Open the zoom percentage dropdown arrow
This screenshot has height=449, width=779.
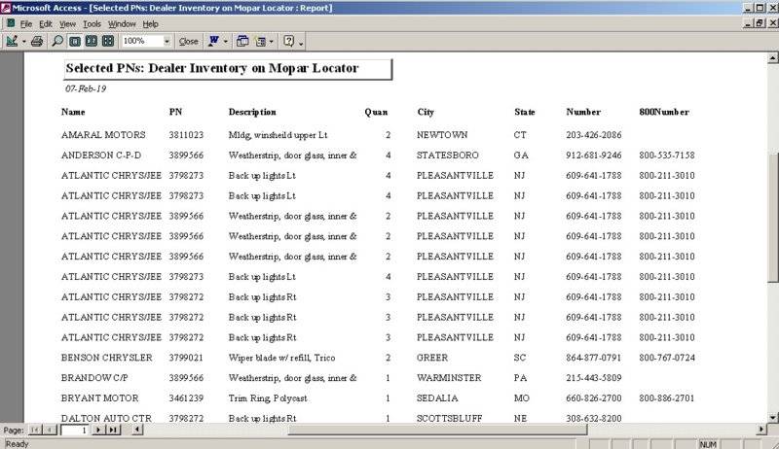coord(167,42)
